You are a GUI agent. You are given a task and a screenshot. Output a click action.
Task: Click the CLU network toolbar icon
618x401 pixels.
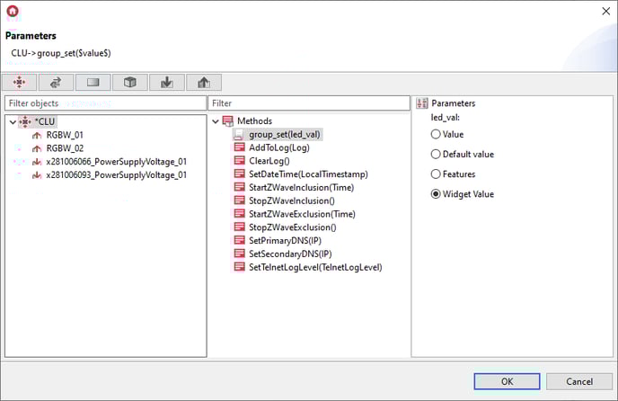point(20,83)
